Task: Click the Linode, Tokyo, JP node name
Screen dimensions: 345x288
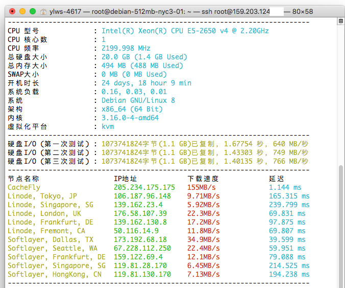Action: pyautogui.click(x=42, y=196)
